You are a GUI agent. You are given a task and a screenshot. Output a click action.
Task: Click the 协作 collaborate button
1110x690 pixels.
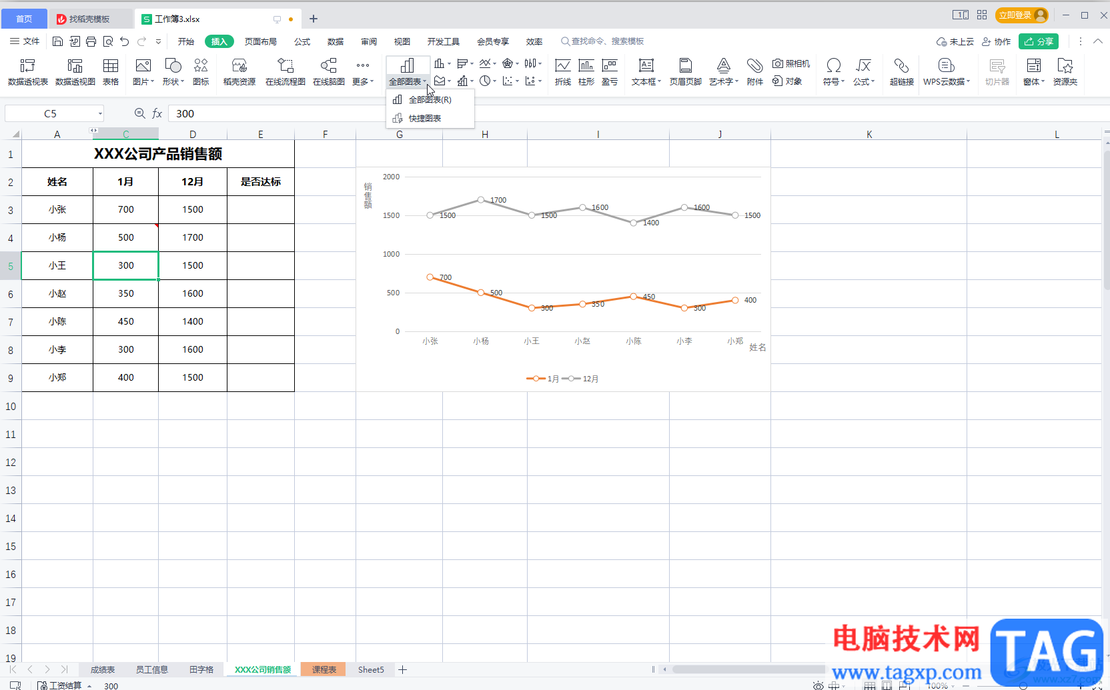tap(996, 41)
